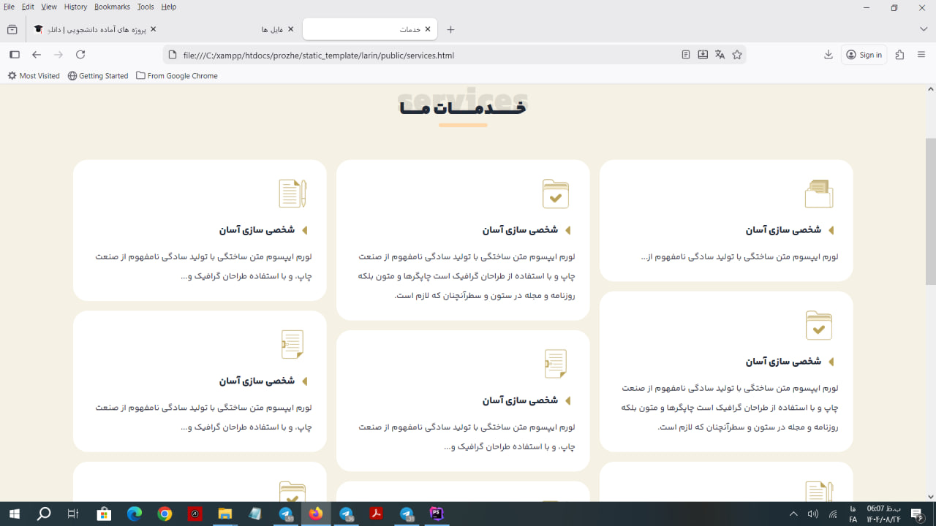This screenshot has width=936, height=526.
Task: Open the Firefox application hamburger menu
Action: [x=923, y=54]
